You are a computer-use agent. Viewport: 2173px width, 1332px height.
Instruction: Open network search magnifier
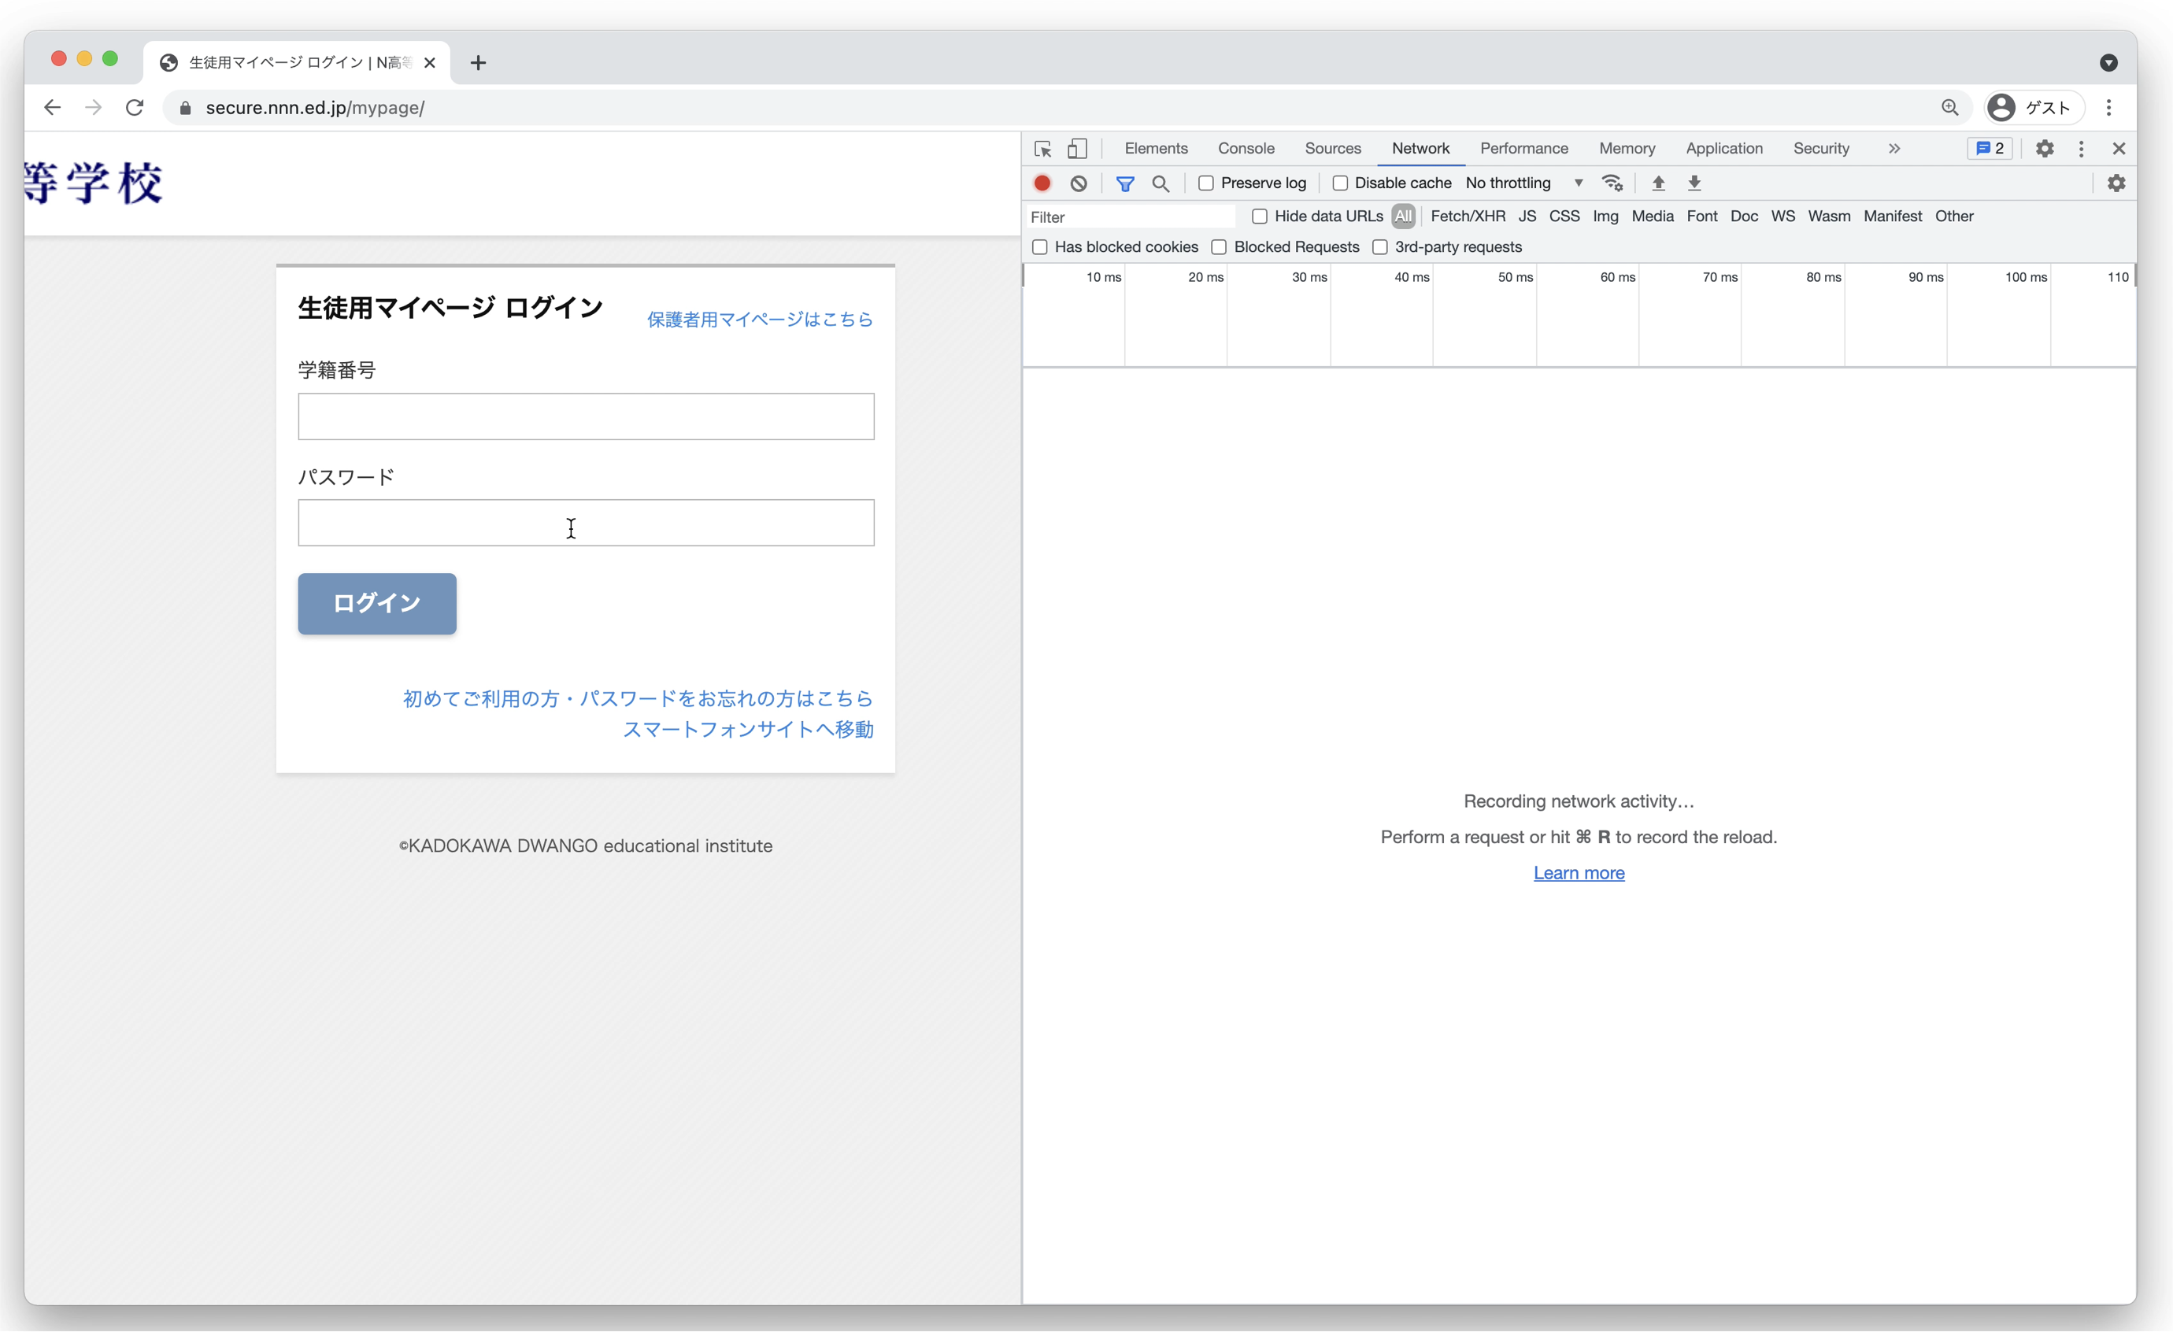click(1161, 183)
